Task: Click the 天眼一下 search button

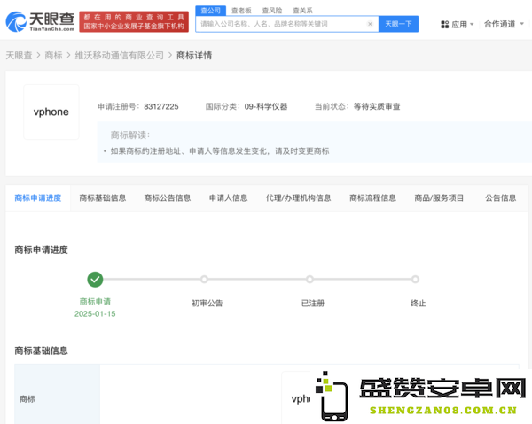Action: 398,24
